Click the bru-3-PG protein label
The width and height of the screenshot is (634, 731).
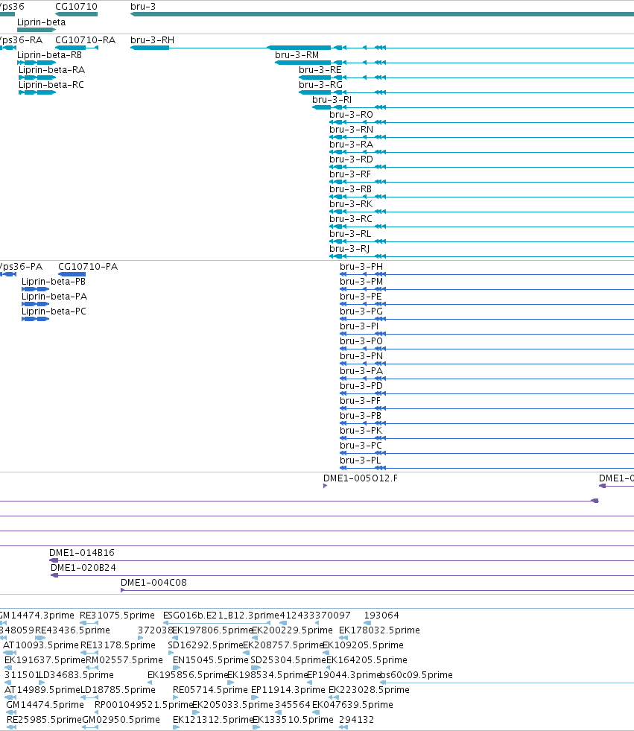(361, 311)
